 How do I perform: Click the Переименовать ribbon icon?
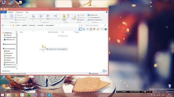(55, 17)
